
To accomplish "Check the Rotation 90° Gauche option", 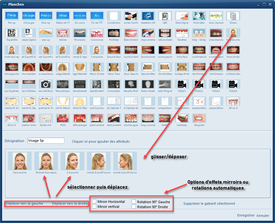I will point(134,202).
